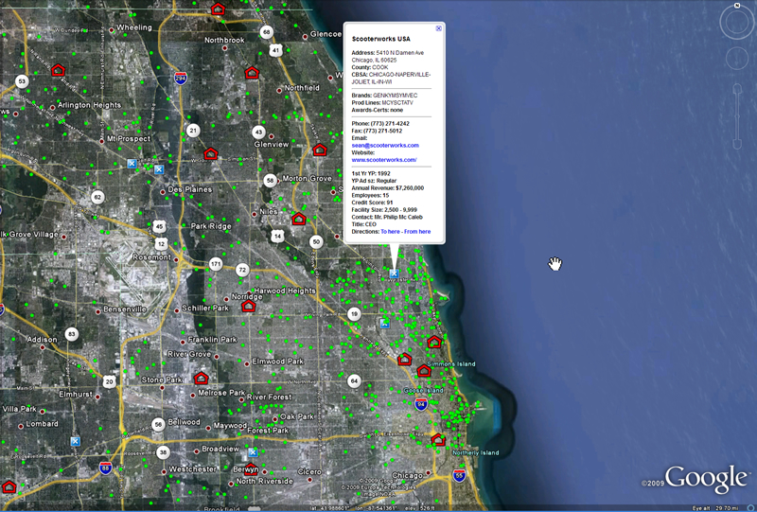Select the blue placemark under the balloon pointer
The height and width of the screenshot is (512, 757).
coord(394,274)
